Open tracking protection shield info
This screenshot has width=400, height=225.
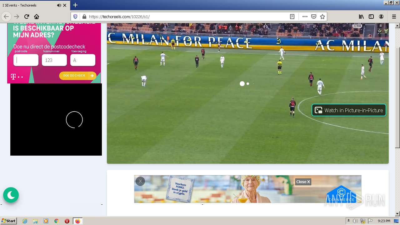75,17
